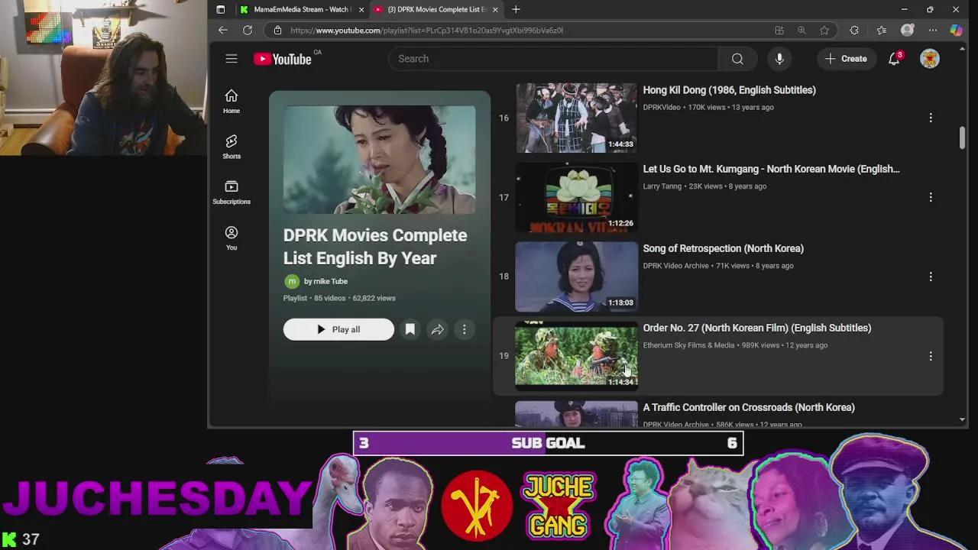The height and width of the screenshot is (550, 978).
Task: Click the scrollbar down arrow
Action: pyautogui.click(x=962, y=419)
